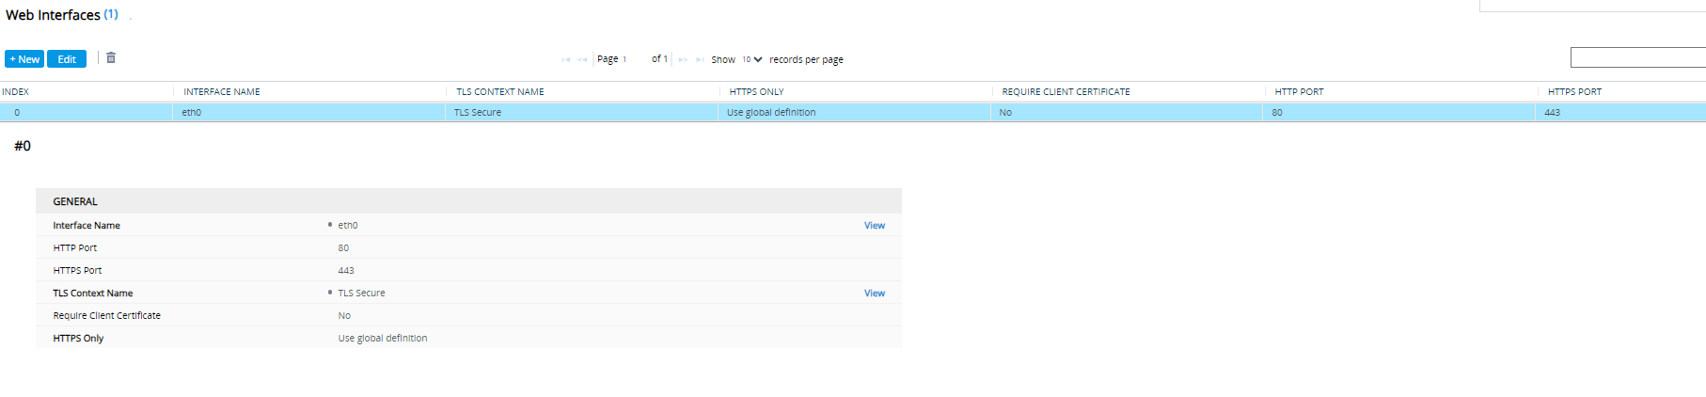Go to the previous page arrow
Viewport: 1706px width, 397px height.
[583, 59]
